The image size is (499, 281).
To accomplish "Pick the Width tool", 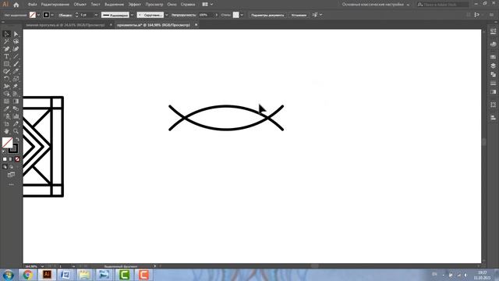I will [x=6, y=87].
